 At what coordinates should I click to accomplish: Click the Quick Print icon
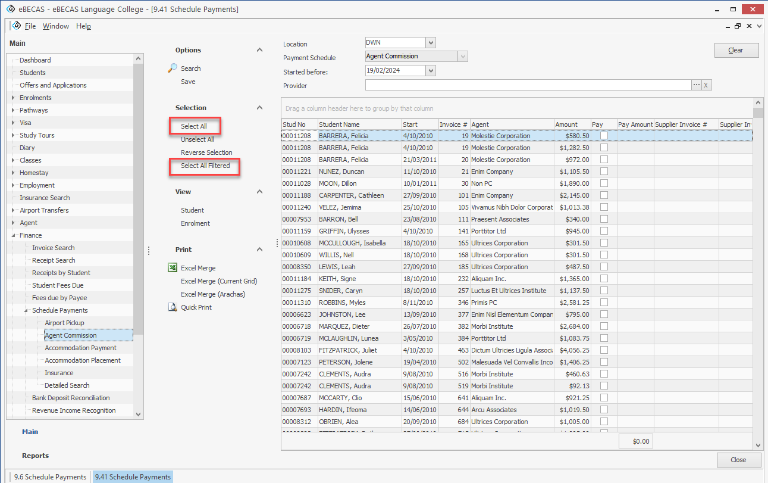[173, 307]
